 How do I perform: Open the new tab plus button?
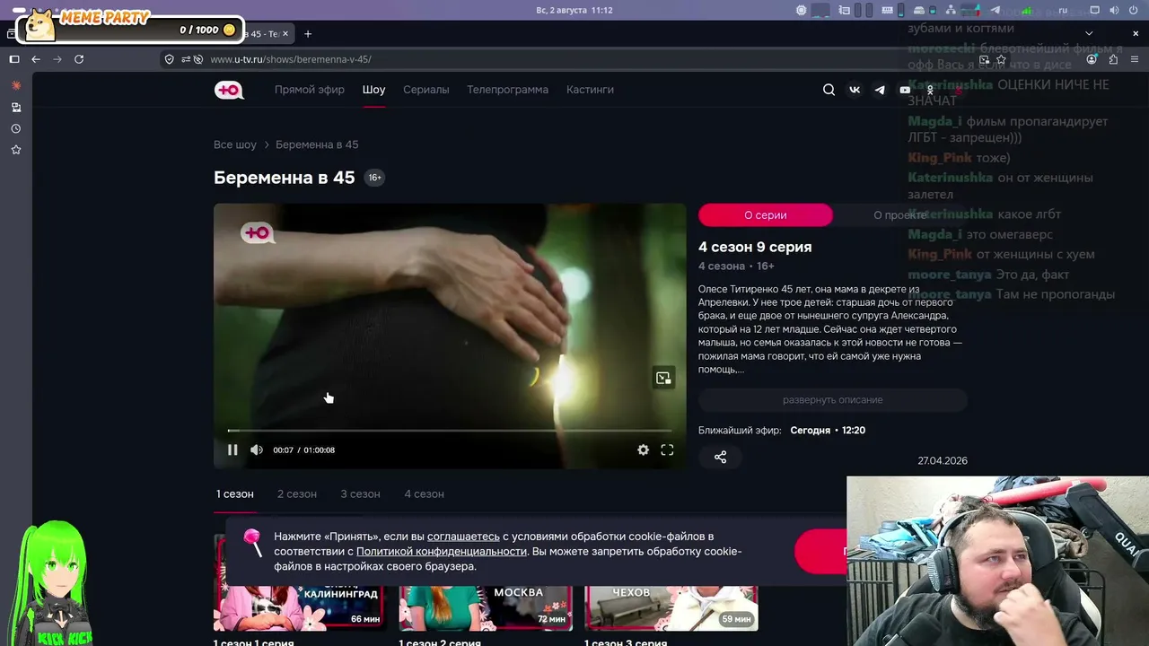[308, 34]
